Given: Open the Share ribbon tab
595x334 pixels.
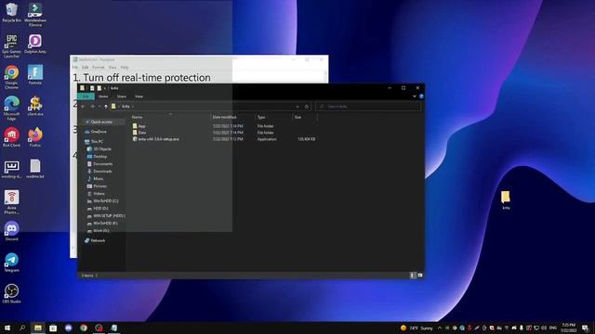Looking at the screenshot, I should click(x=122, y=96).
